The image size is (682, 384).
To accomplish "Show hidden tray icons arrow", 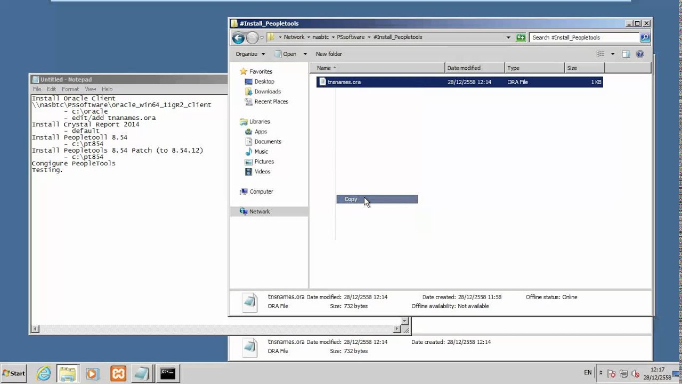I will tap(601, 373).
